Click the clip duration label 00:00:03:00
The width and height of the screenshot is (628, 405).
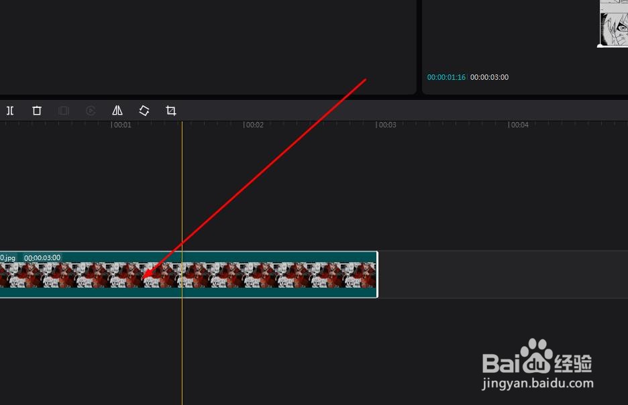coord(42,257)
